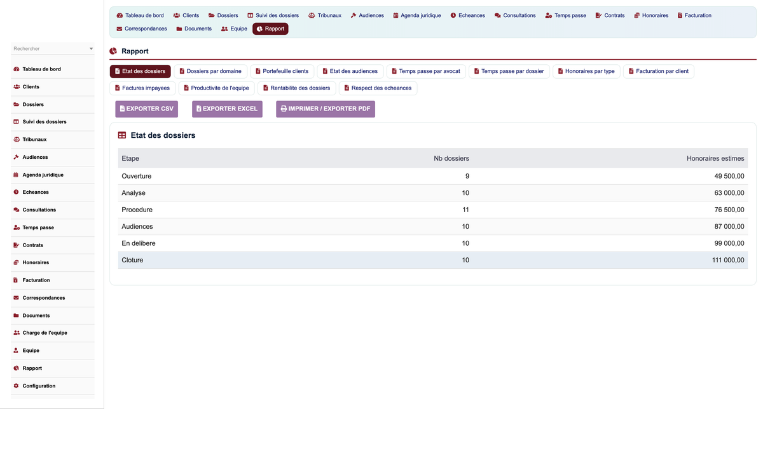Viewport: 763px width, 472px height.
Task: Click the Echeances clock icon in sidebar
Action: (16, 192)
